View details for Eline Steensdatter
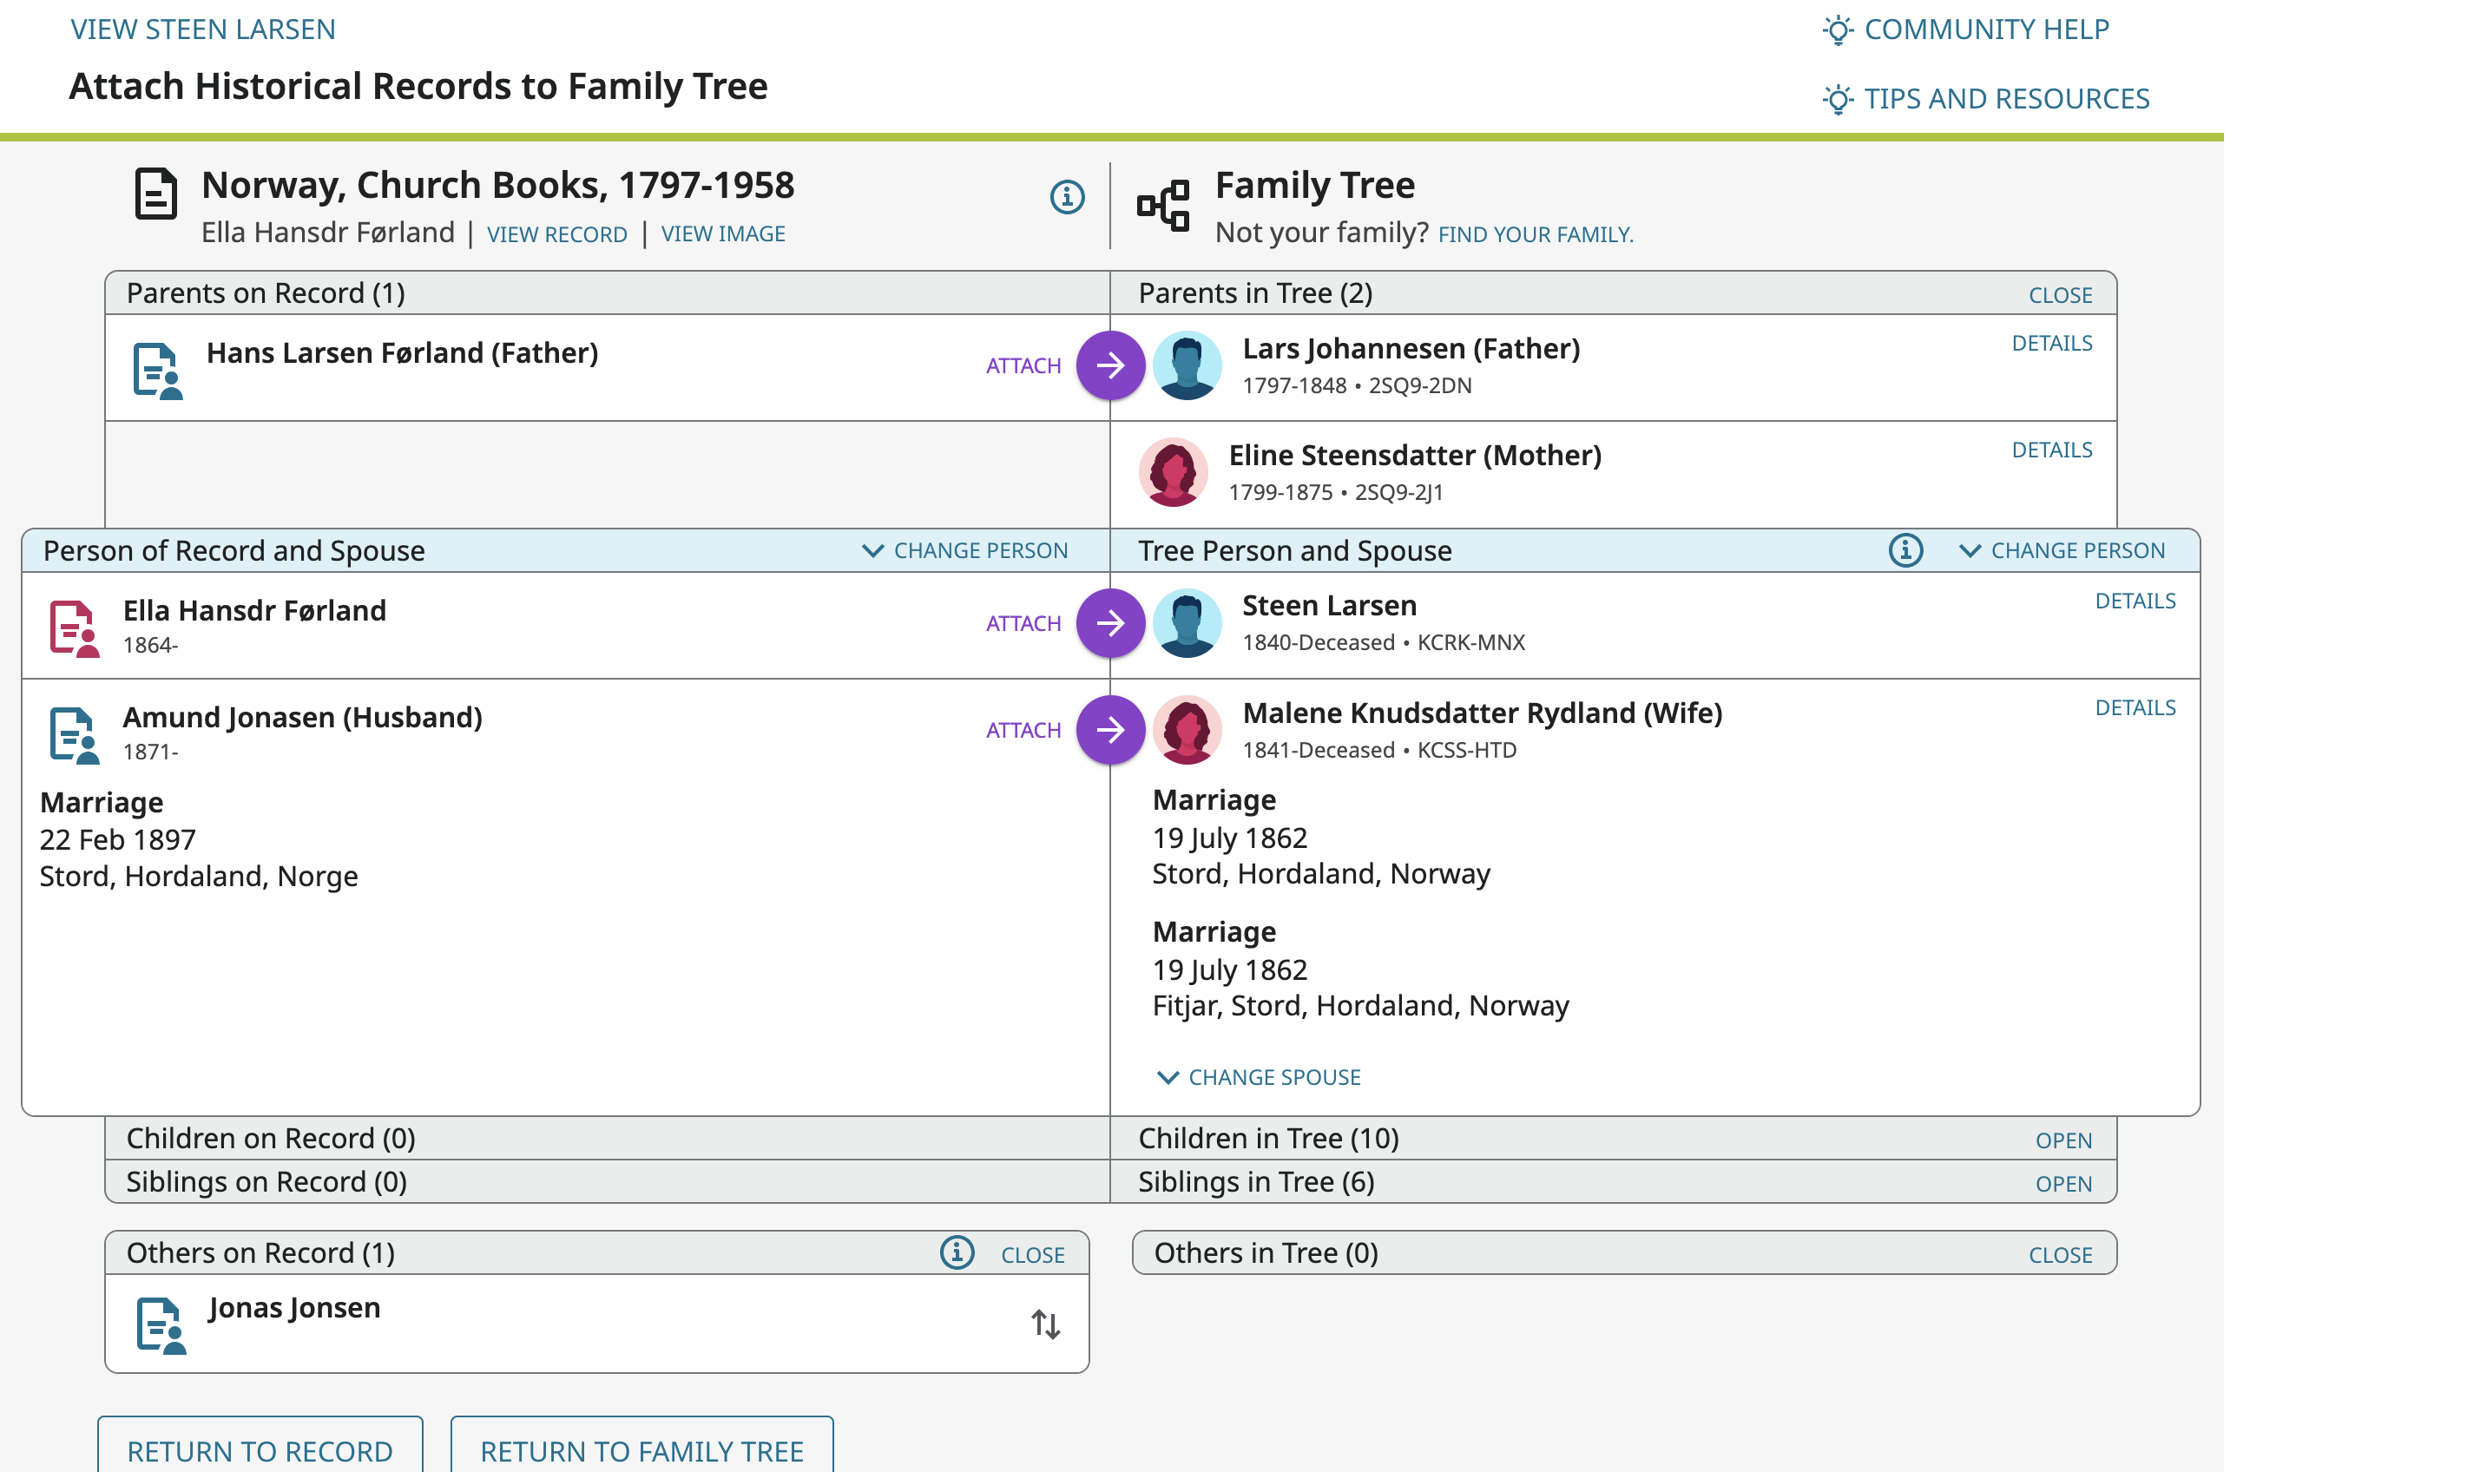The height and width of the screenshot is (1472, 2467). tap(2050, 450)
